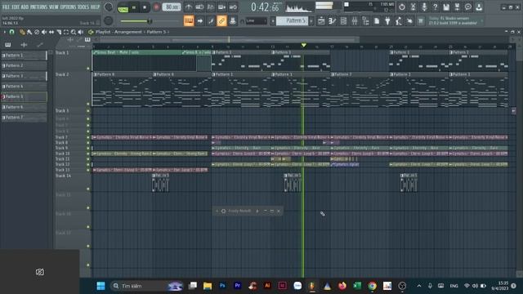The height and width of the screenshot is (294, 523).
Task: Open playlist options menu arrow
Action: tap(5, 32)
